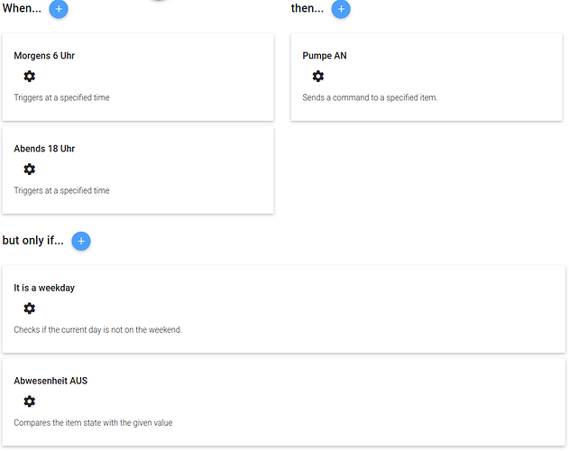This screenshot has height=451, width=569.
Task: Open settings gear for Abends 18 Uhr
Action: click(29, 170)
